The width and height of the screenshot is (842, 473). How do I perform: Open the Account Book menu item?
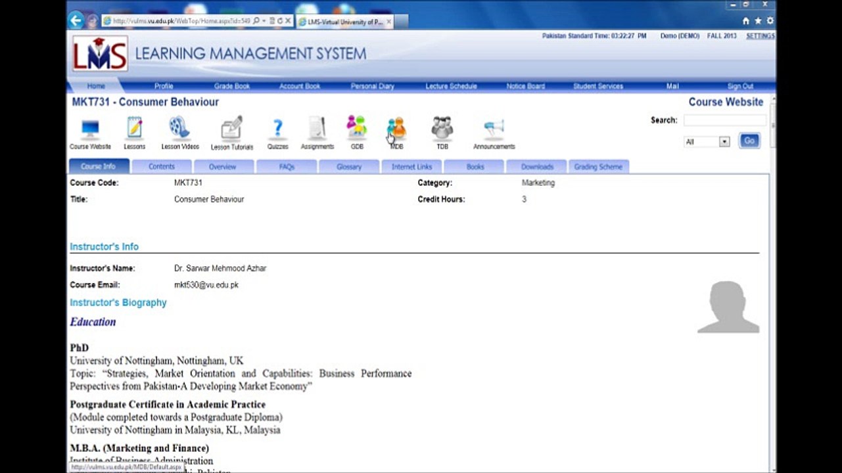pyautogui.click(x=300, y=86)
